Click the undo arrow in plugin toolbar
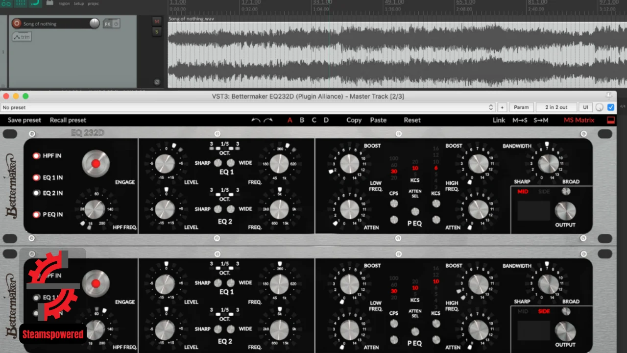The image size is (627, 353). tap(256, 120)
